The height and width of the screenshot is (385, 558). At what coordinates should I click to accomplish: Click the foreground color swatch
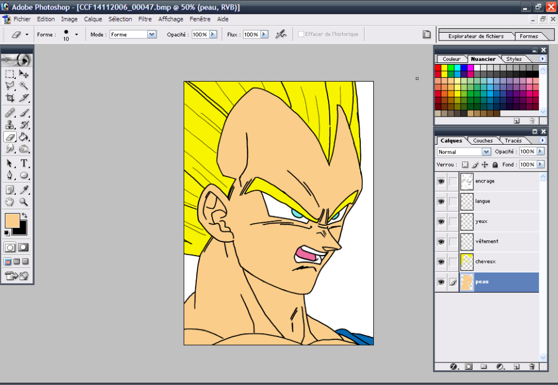pyautogui.click(x=12, y=221)
